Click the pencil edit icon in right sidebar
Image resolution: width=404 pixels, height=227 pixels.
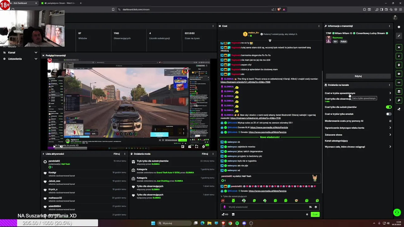[399, 36]
